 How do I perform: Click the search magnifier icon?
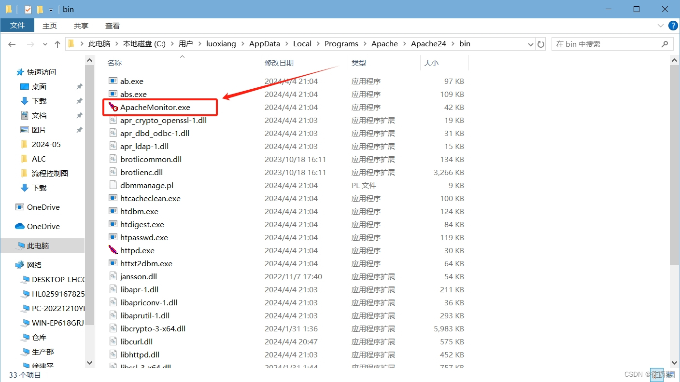point(665,44)
